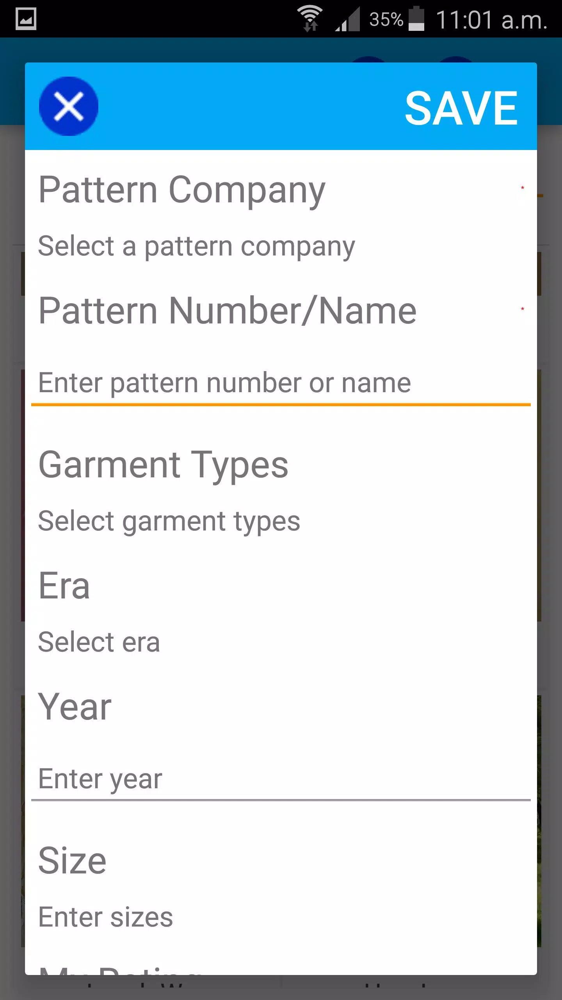Tap the Pattern Company heading
562x1000 pixels.
pos(182,190)
